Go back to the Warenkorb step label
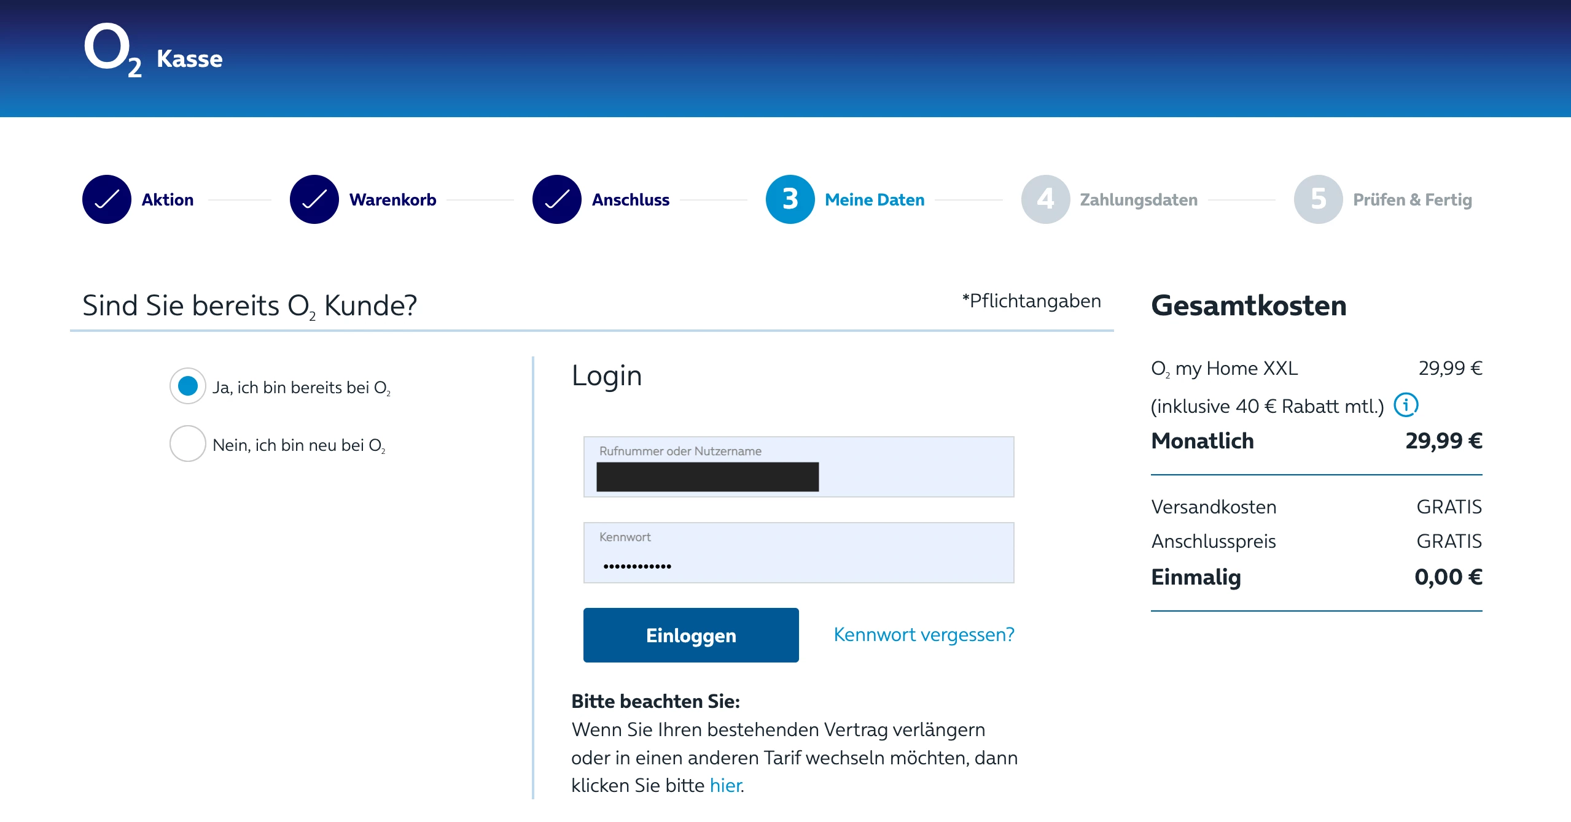This screenshot has width=1571, height=822. (392, 199)
